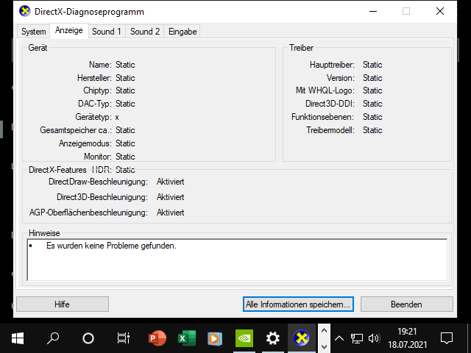Click the Hilfe button

(62, 304)
